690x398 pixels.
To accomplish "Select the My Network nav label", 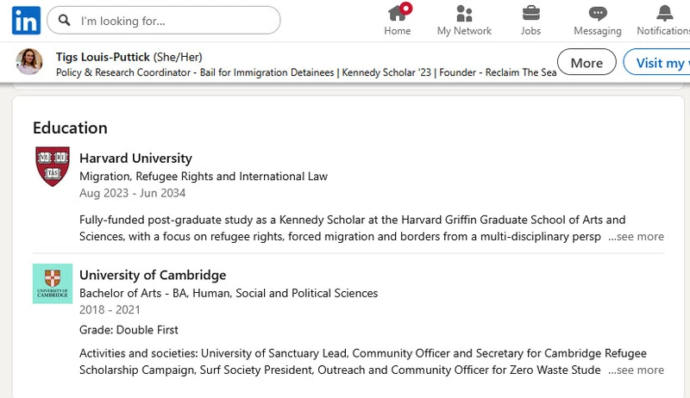I will click(464, 31).
